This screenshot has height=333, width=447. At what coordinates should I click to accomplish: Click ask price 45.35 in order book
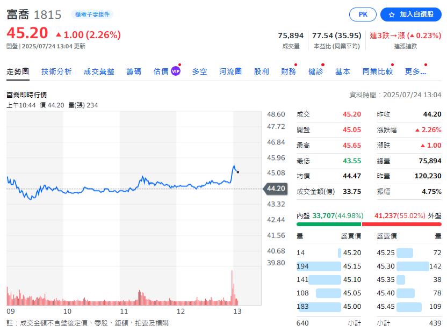click(x=386, y=280)
